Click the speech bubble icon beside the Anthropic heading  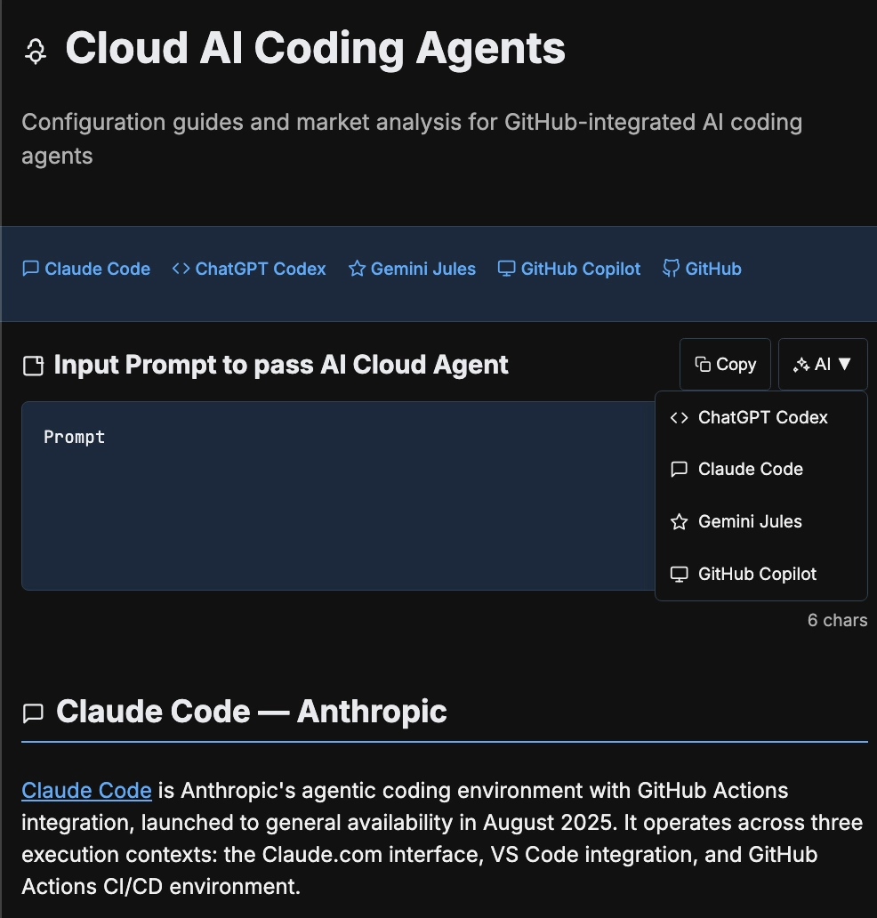click(x=34, y=712)
